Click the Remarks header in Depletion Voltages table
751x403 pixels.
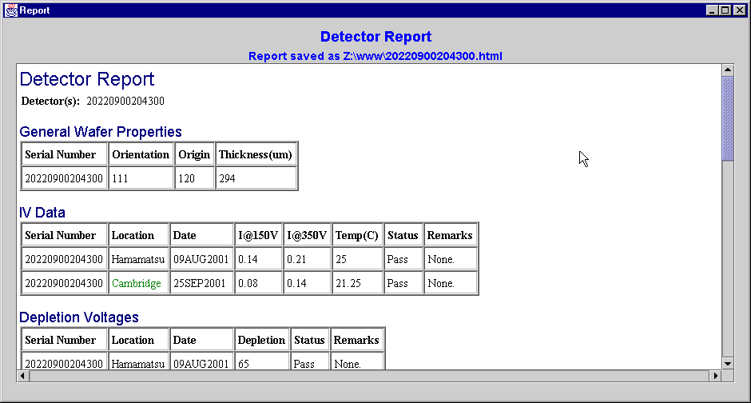pos(356,340)
